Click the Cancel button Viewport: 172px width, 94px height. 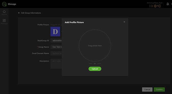(x=147, y=89)
